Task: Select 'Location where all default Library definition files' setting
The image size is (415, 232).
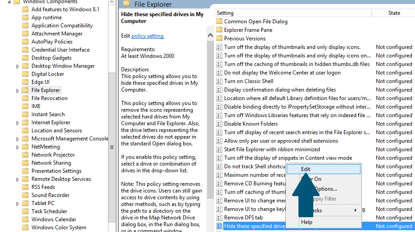Action: point(298,98)
